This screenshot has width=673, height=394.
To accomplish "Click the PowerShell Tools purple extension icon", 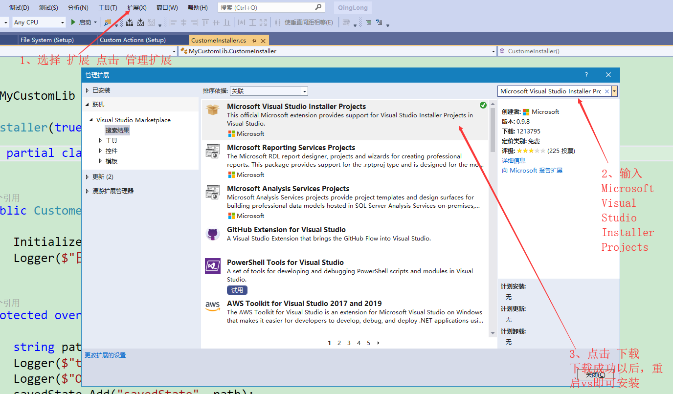I will tap(212, 266).
